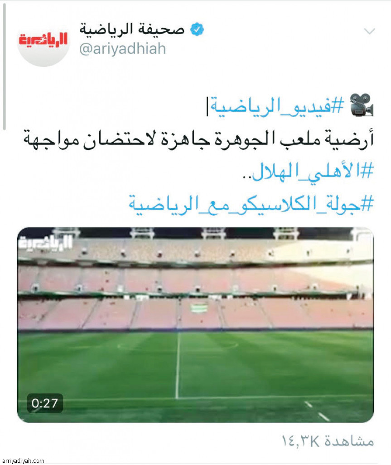Click the ١٤٫٣K مشاهدة view count
Screen dimensions: 391x465
click(x=328, y=441)
